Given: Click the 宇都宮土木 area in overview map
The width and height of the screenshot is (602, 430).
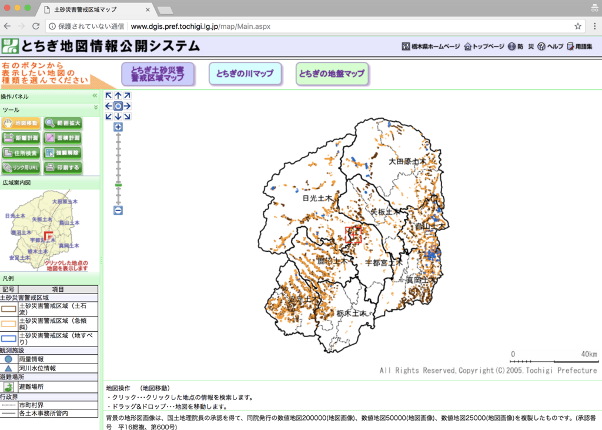Looking at the screenshot, I should click(43, 240).
